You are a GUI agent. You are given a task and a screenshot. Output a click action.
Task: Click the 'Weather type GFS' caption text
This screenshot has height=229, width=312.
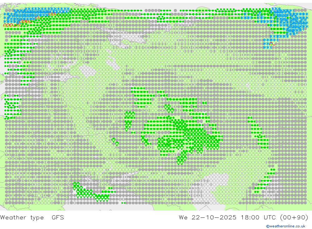[x=32, y=217]
